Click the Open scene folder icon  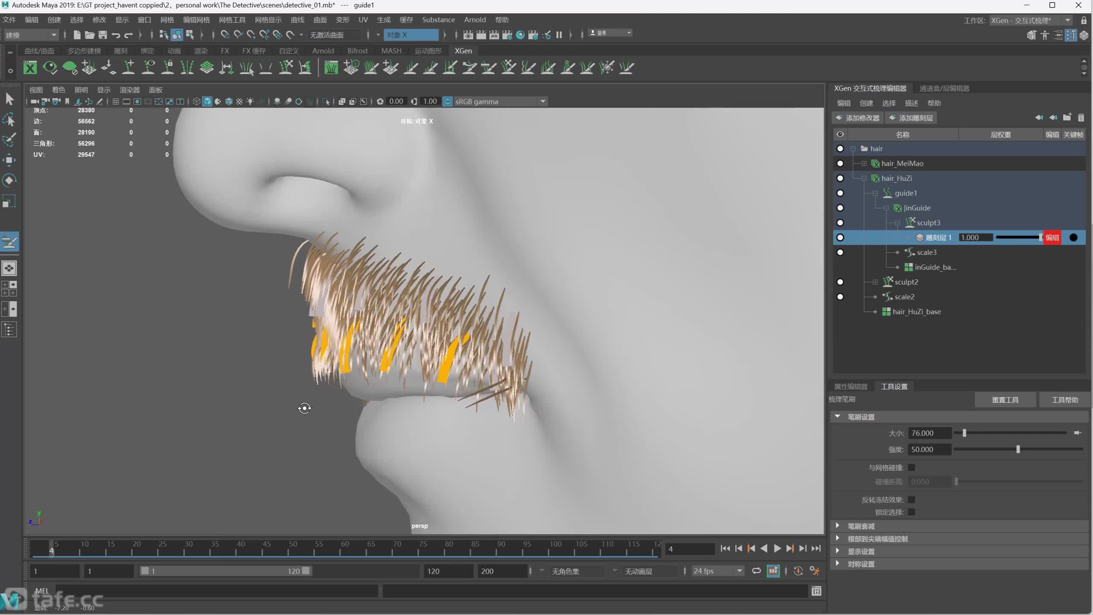tap(90, 35)
